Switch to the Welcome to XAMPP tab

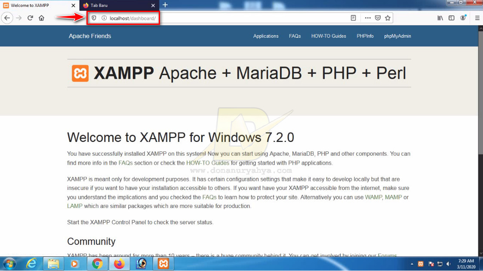pyautogui.click(x=40, y=6)
